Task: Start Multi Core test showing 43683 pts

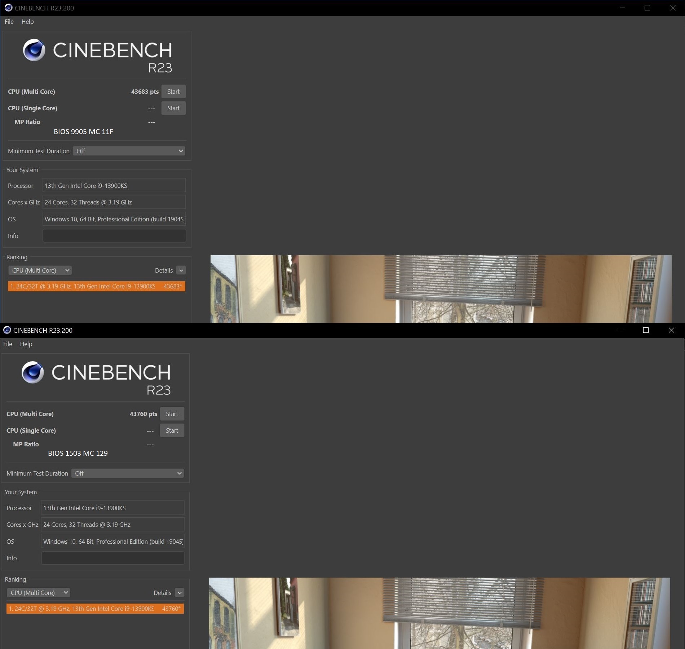Action: 173,92
